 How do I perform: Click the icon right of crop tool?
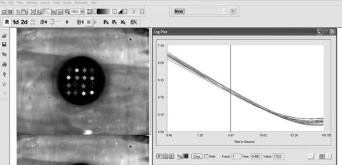[x=25, y=11]
